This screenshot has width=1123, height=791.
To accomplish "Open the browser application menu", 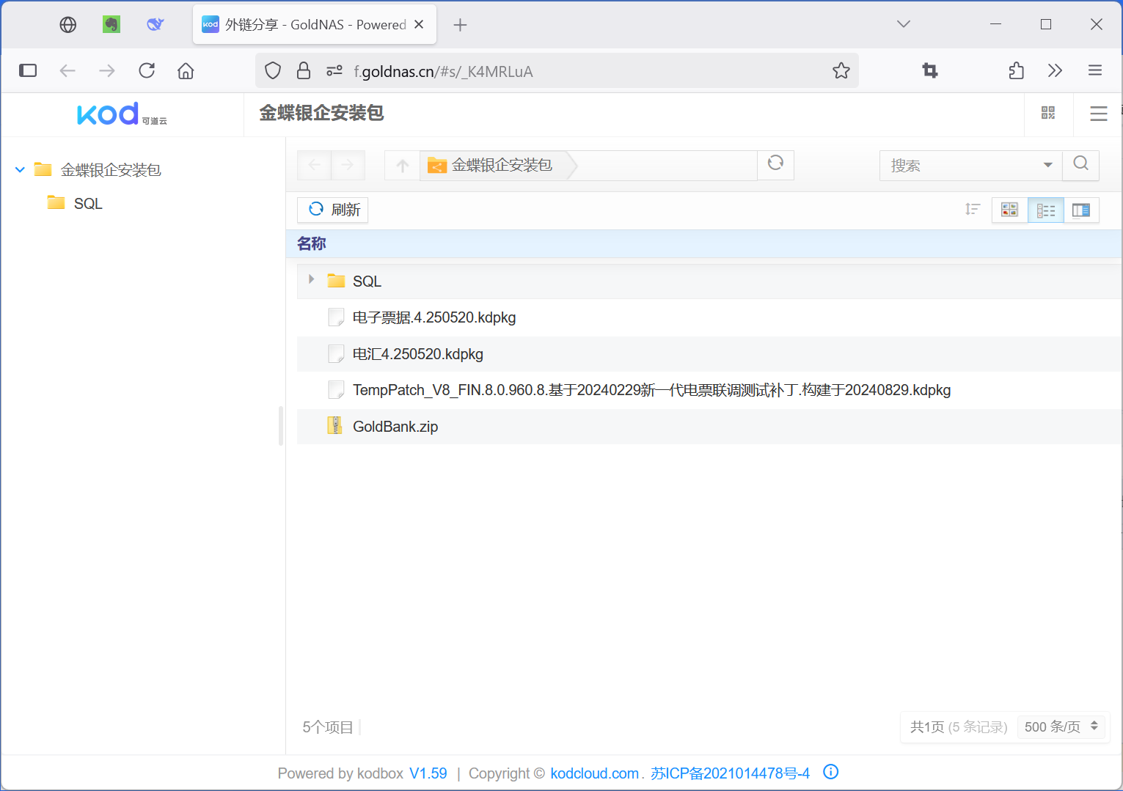I will [x=1094, y=70].
